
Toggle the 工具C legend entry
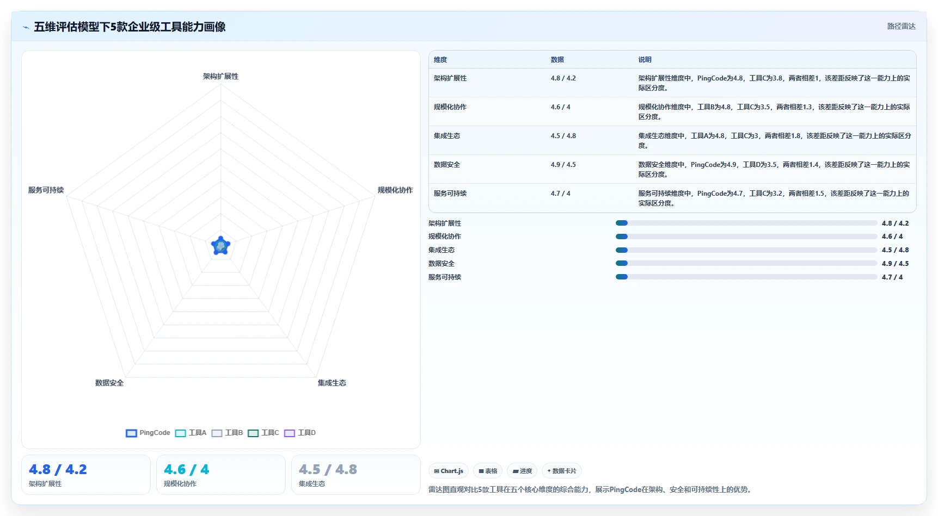(x=263, y=433)
